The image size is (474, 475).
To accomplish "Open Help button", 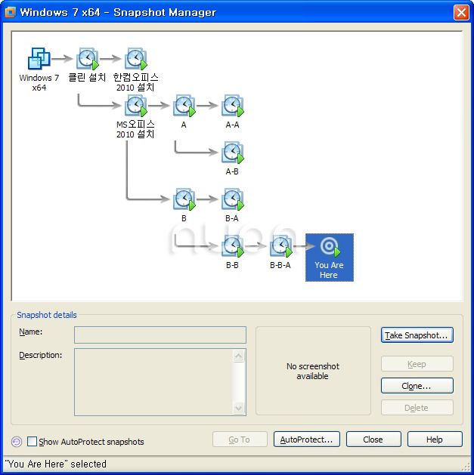I will point(435,440).
